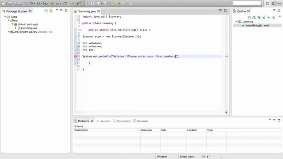Viewport: 283px width, 159px height.
Task: Collapse the default package node
Action: tap(12, 24)
